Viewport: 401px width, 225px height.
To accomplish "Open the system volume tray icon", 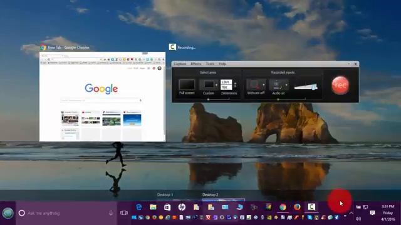I will pyautogui.click(x=358, y=219).
